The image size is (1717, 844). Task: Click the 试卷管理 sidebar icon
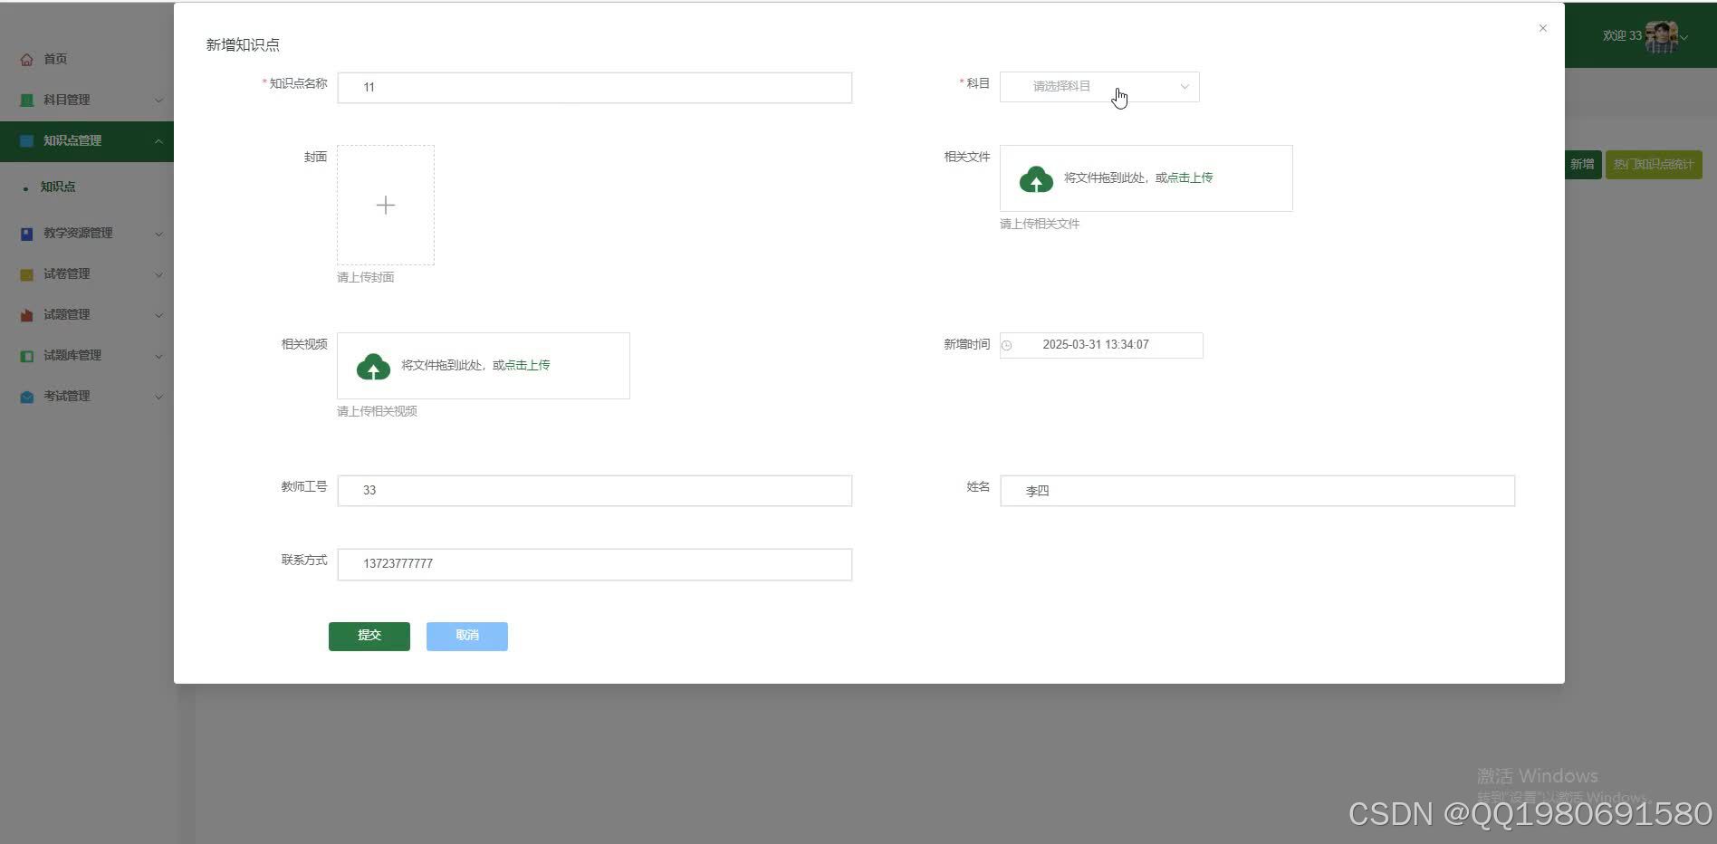click(26, 274)
